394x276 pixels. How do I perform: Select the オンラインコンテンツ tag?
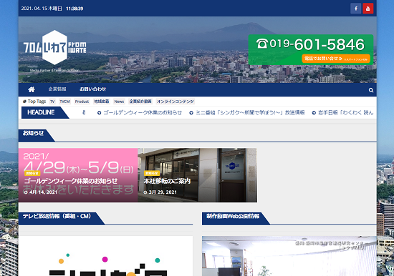click(176, 102)
